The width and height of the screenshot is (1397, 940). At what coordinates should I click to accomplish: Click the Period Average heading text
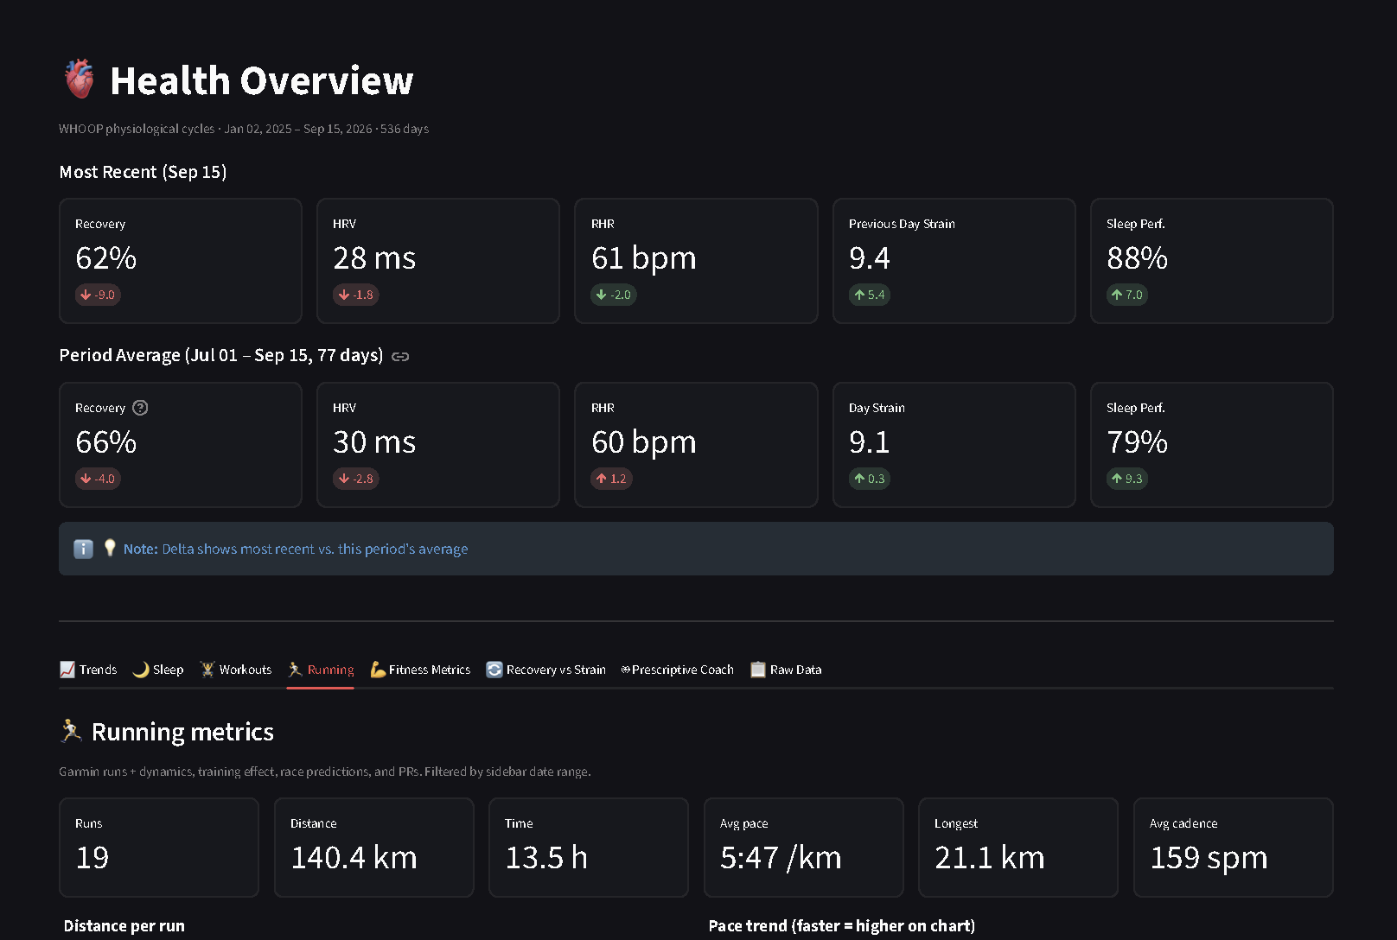[221, 355]
